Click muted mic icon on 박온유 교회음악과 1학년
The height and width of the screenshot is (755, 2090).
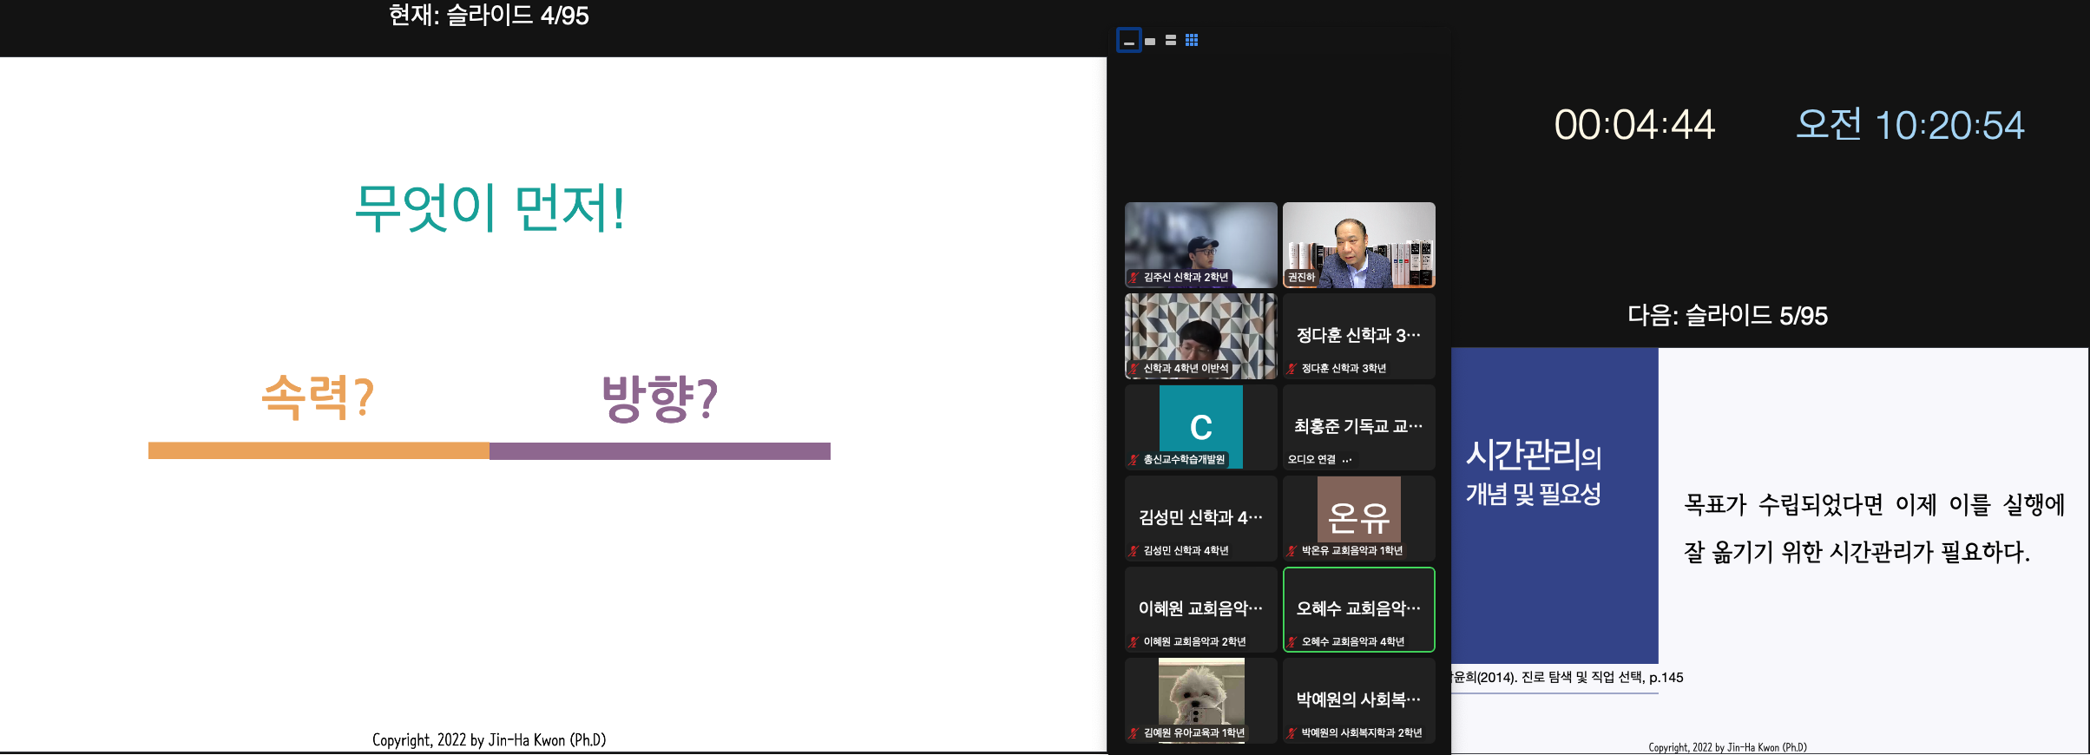1291,551
